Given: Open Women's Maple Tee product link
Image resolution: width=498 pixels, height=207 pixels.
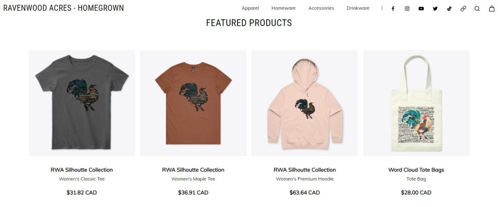Looking at the screenshot, I should tap(193, 179).
